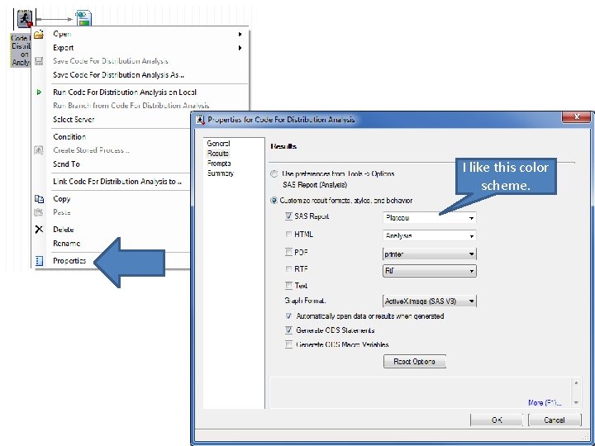
Task: Click the Properties dialog title bar icon
Action: point(200,120)
